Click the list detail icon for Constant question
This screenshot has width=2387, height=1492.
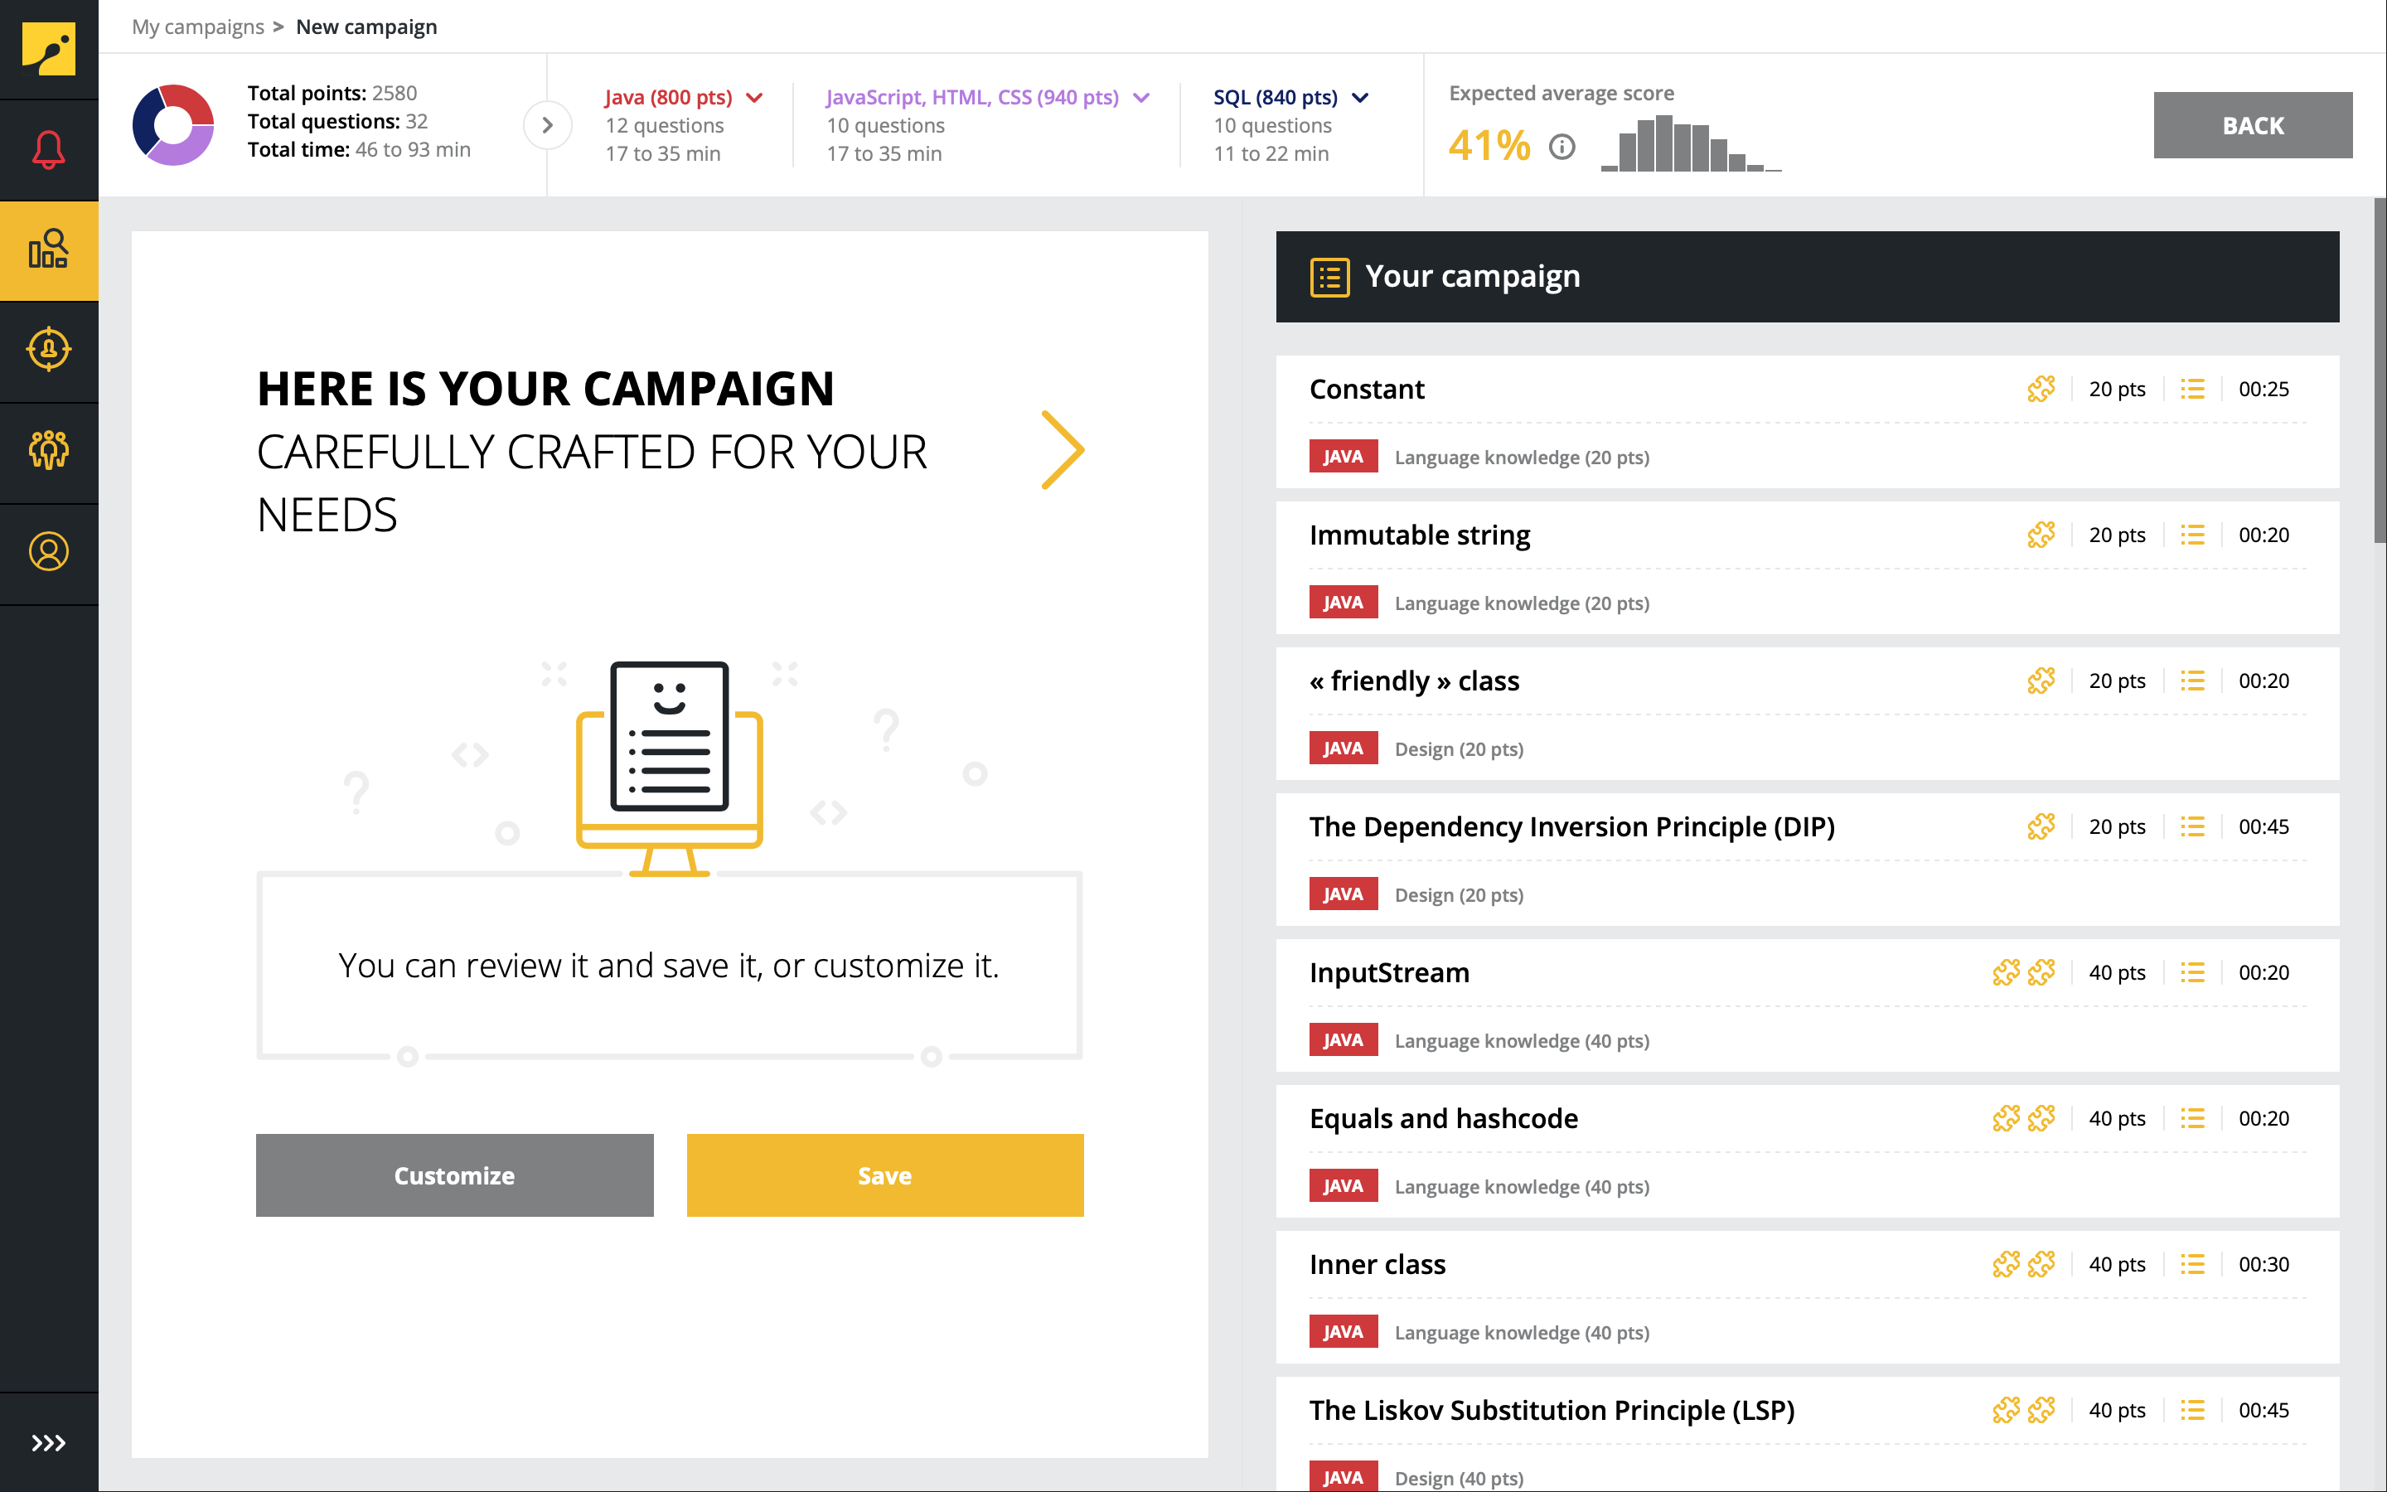(2196, 387)
